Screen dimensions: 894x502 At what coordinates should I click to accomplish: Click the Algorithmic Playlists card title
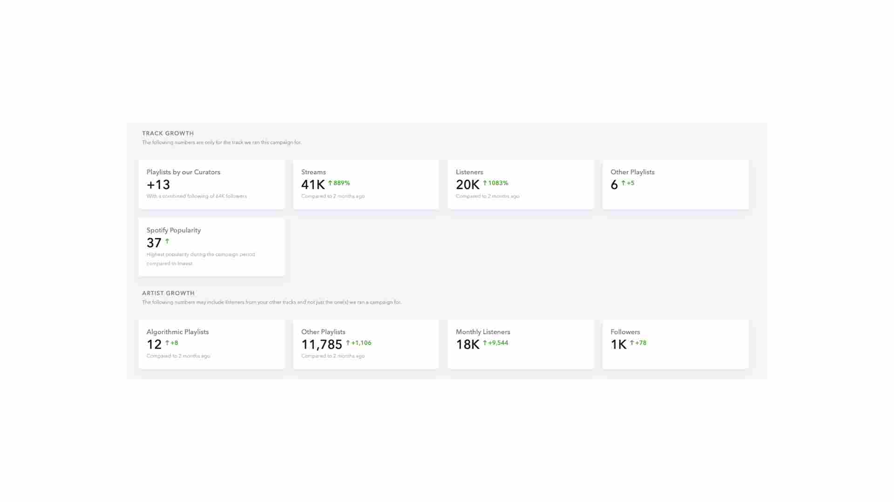click(x=177, y=332)
